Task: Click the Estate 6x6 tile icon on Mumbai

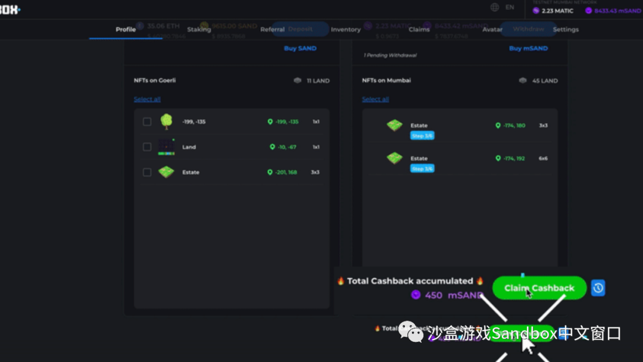Action: [395, 158]
